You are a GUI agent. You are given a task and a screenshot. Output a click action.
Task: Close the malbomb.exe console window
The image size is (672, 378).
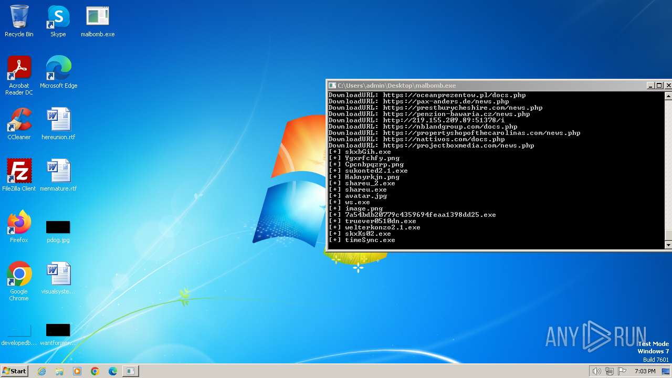[x=668, y=86]
